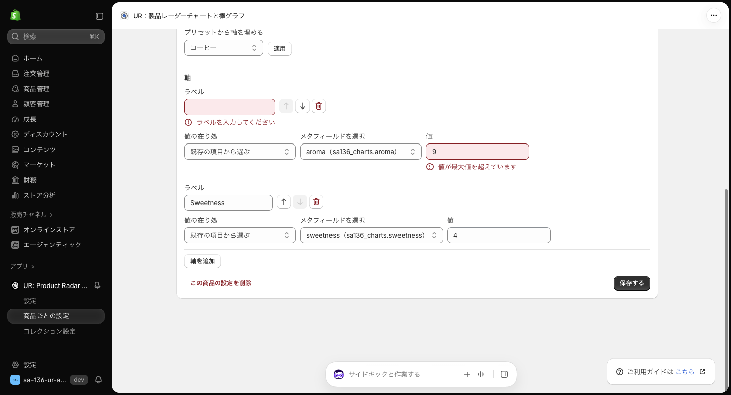Open 値の在り処 dropdown for Sweetness axis

click(240, 235)
